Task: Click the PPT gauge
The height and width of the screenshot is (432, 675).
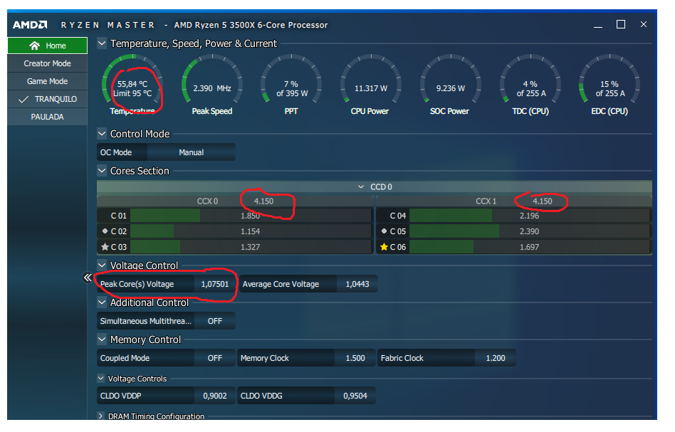Action: pyautogui.click(x=291, y=85)
